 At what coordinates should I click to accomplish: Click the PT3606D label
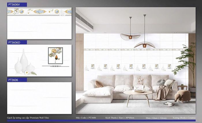click(17, 42)
